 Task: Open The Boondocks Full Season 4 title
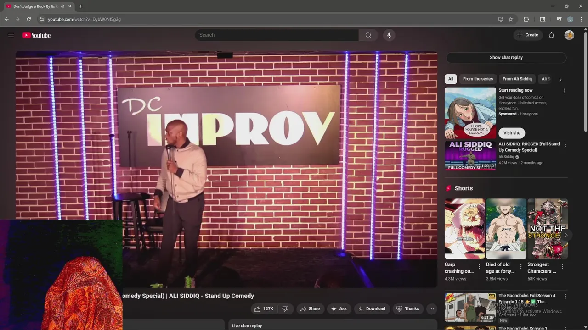(x=527, y=299)
